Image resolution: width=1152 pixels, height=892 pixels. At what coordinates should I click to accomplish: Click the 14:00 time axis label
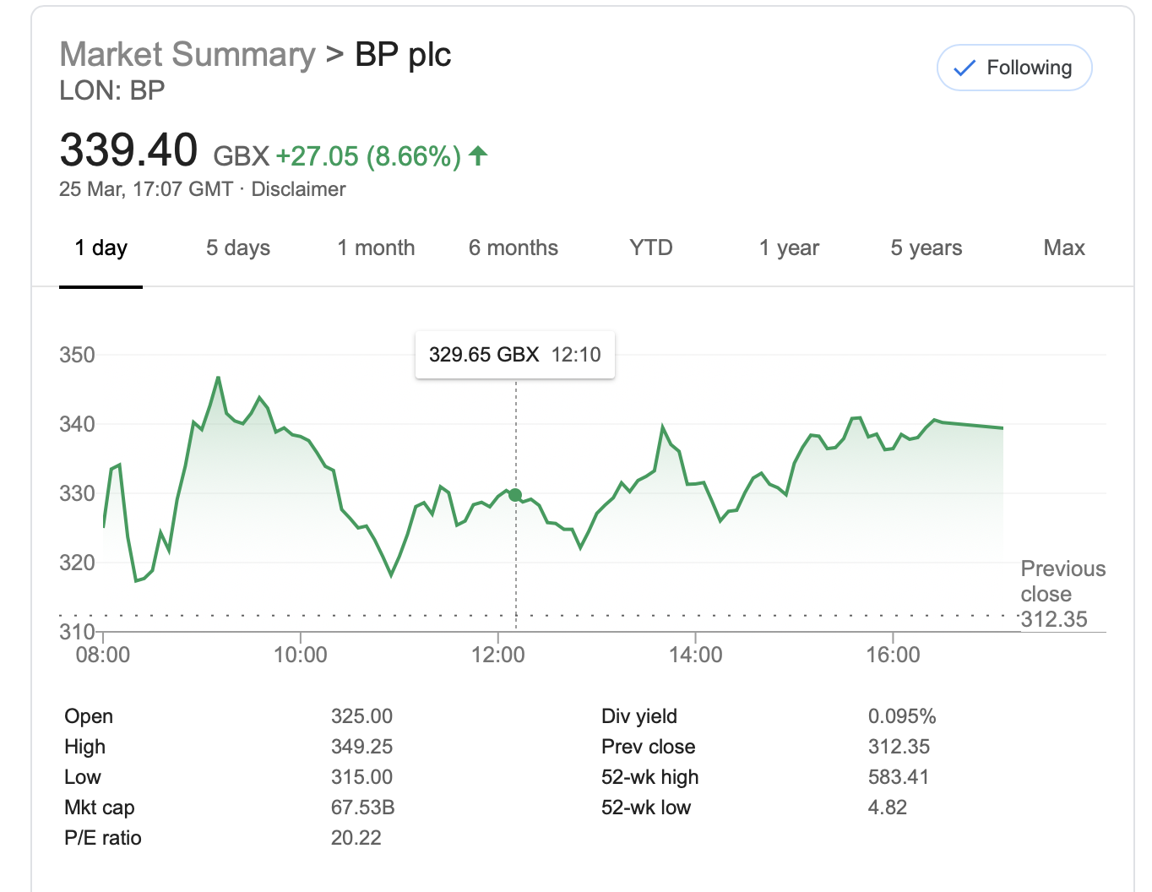pos(695,655)
